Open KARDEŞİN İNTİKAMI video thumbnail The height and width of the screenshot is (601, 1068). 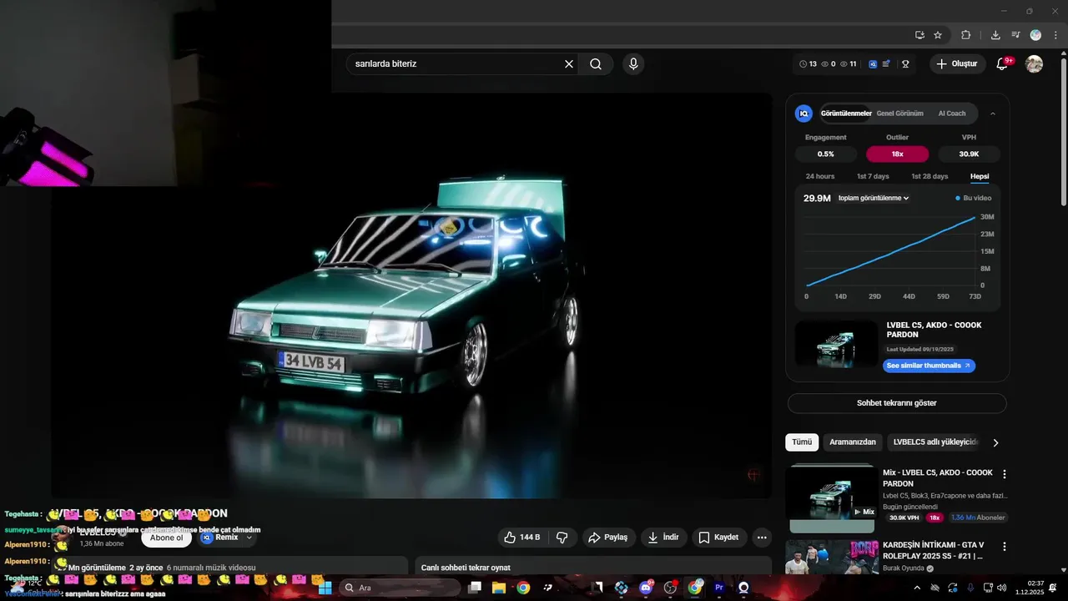click(832, 557)
